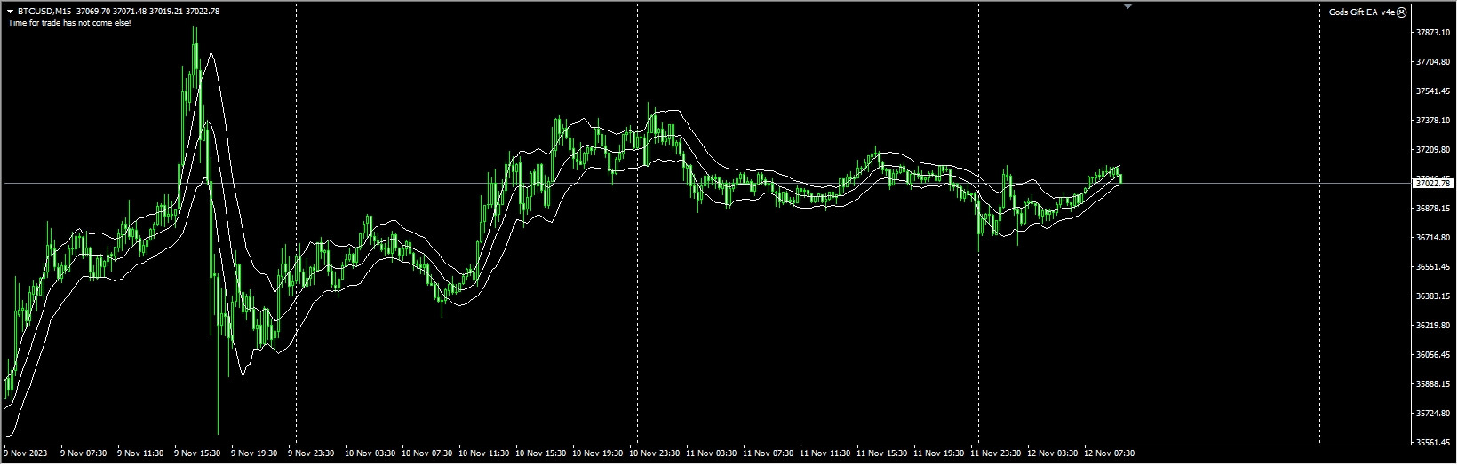1458x465 pixels.
Task: Click the "10 Nov 03:30" time axis label
Action: 370,453
